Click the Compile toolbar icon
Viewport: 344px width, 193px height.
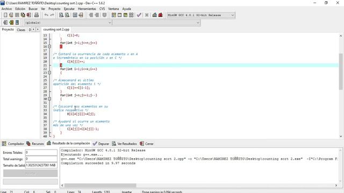pyautogui.click(x=113, y=15)
